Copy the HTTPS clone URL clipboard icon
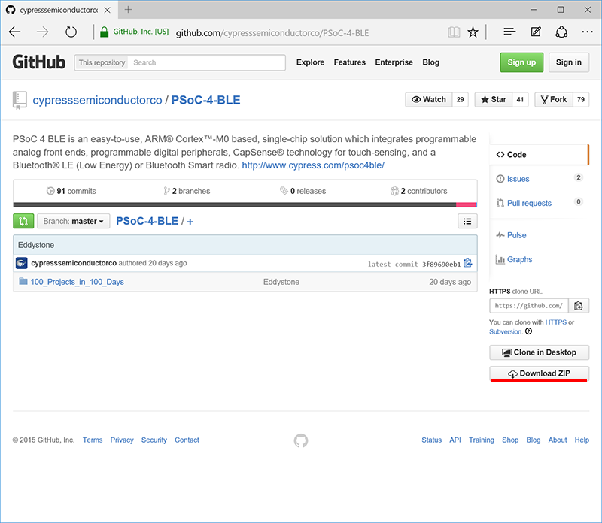Image resolution: width=602 pixels, height=523 pixels. [x=579, y=306]
